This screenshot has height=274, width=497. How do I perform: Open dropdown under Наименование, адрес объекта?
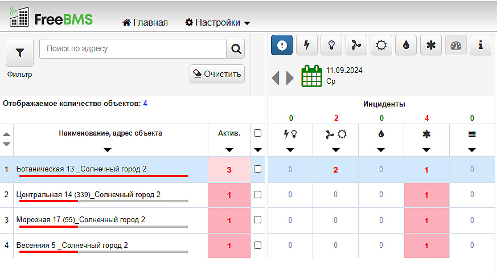point(108,150)
